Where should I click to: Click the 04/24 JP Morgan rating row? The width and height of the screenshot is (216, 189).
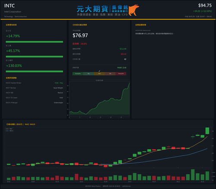coord(35,103)
